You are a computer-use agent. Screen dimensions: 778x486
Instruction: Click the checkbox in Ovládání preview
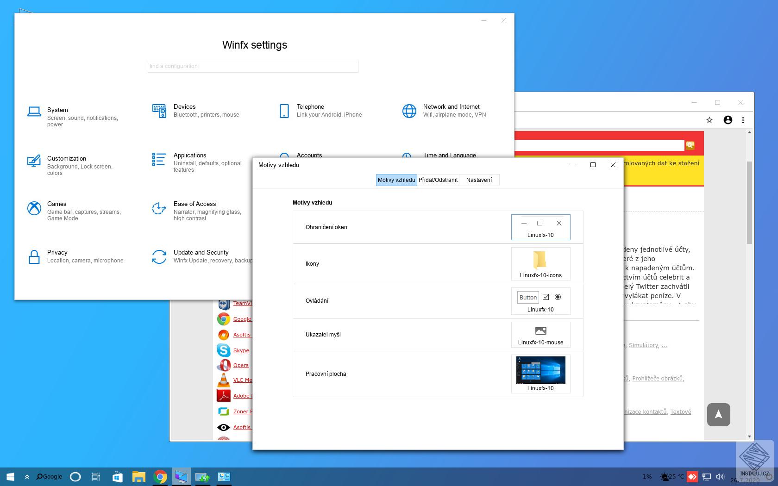(x=546, y=297)
